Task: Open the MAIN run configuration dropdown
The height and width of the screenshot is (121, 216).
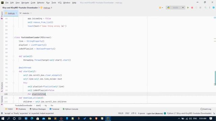Action: click(x=175, y=8)
